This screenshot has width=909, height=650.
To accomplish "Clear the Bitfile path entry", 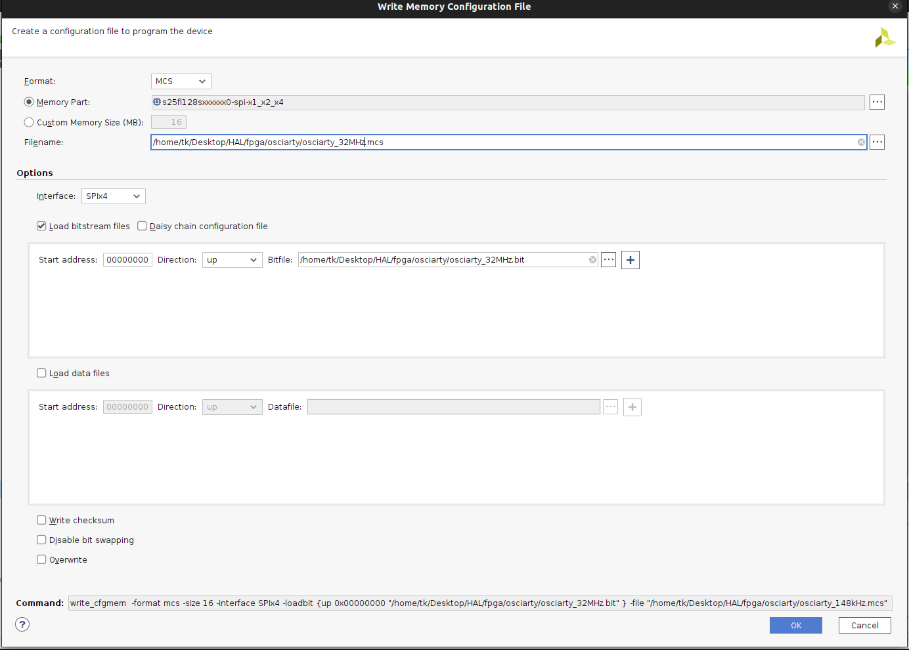I will point(592,260).
